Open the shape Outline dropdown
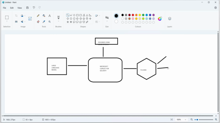Viewport: 220px width, 123px height. [x=98, y=16]
